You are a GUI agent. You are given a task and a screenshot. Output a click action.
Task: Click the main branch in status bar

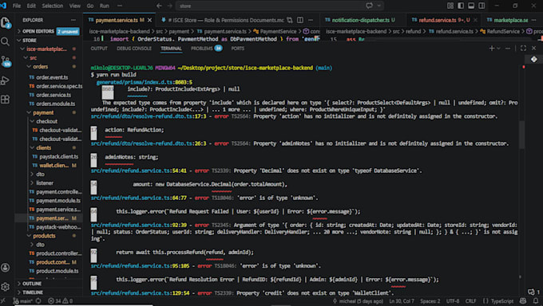23,301
